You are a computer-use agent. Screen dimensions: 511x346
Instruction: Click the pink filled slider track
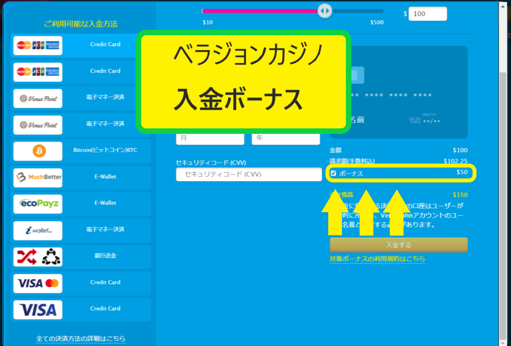[x=261, y=11]
